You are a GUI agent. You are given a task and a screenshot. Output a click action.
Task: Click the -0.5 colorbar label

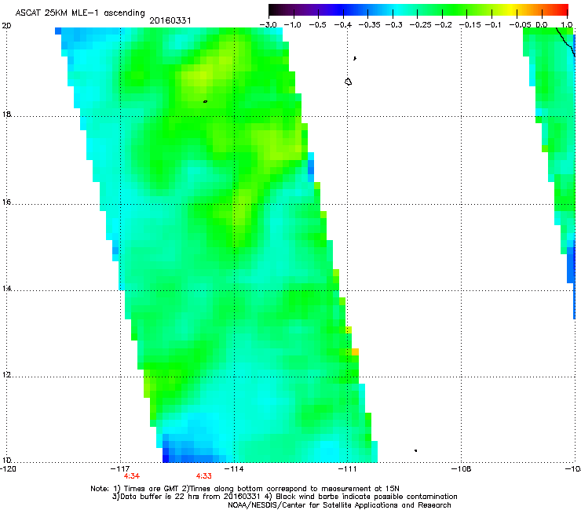point(317,25)
